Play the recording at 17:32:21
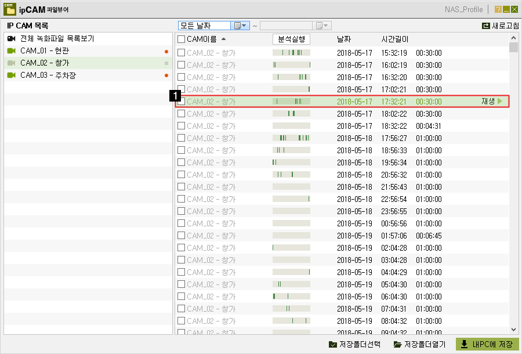This screenshot has height=354, width=522. tap(492, 101)
